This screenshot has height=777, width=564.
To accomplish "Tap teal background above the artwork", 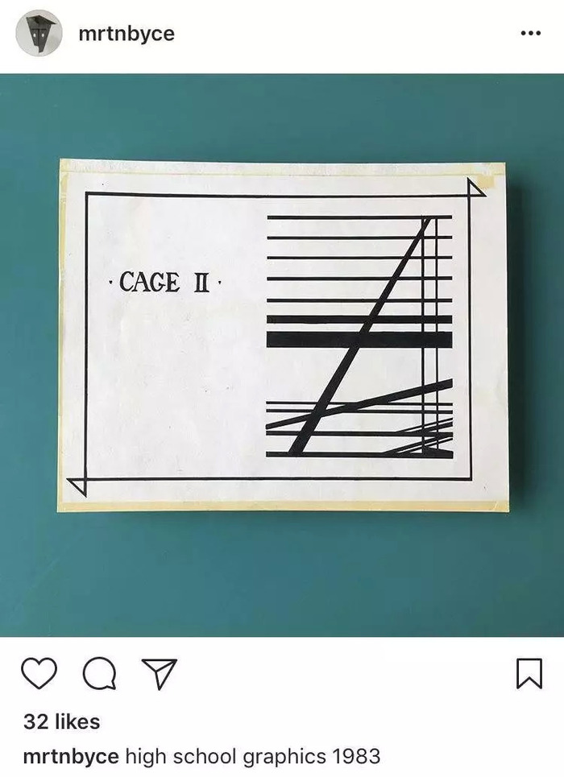I will pyautogui.click(x=282, y=117).
